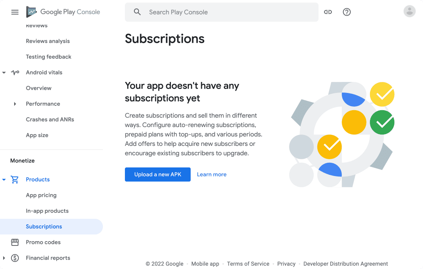
Task: Collapse the Android vitals section
Action: tap(4, 73)
